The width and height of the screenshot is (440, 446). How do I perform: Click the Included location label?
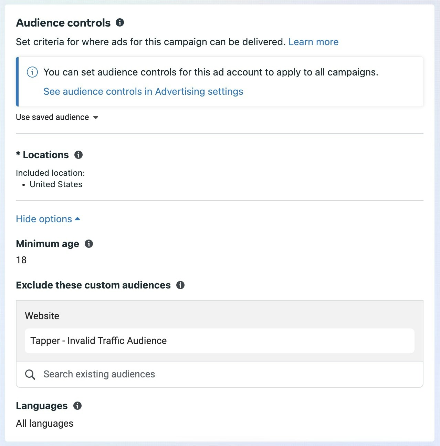pos(50,173)
